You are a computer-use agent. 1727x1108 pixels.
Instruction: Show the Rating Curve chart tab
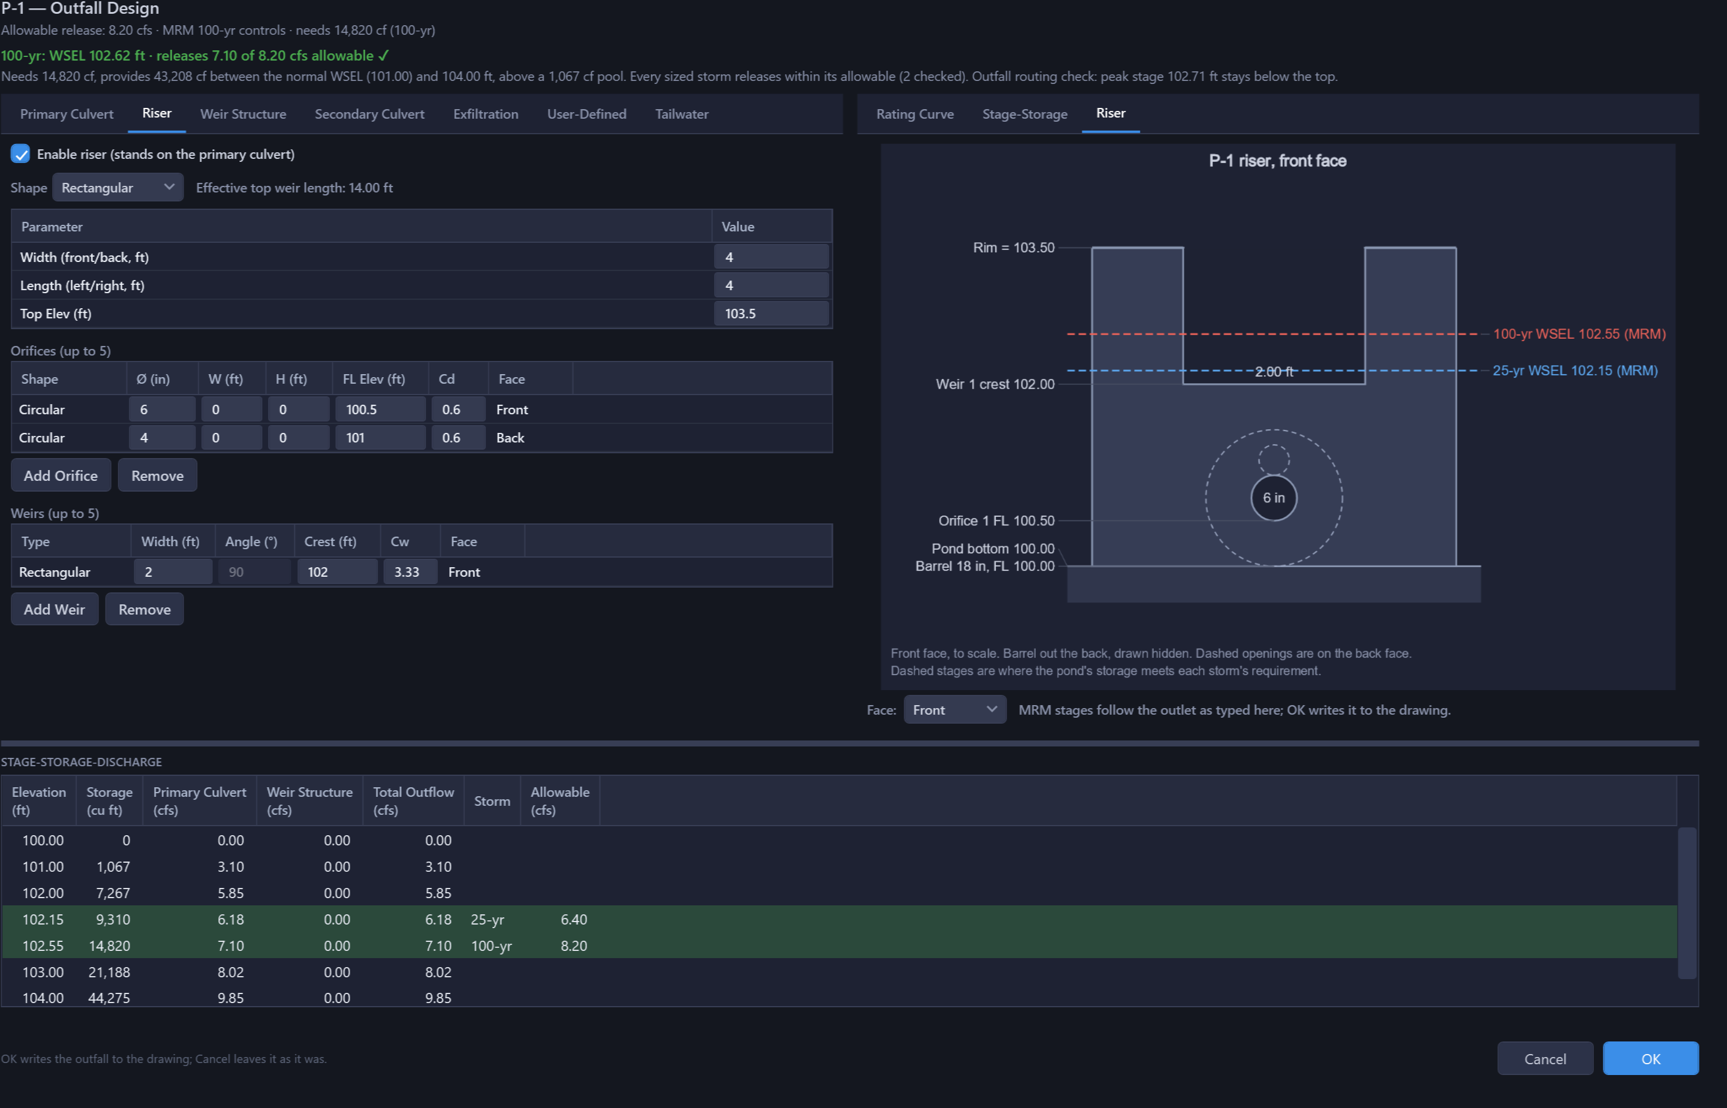[914, 114]
